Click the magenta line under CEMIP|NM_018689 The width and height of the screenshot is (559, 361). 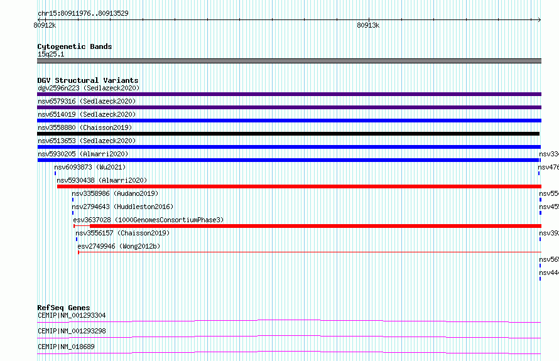289,352
